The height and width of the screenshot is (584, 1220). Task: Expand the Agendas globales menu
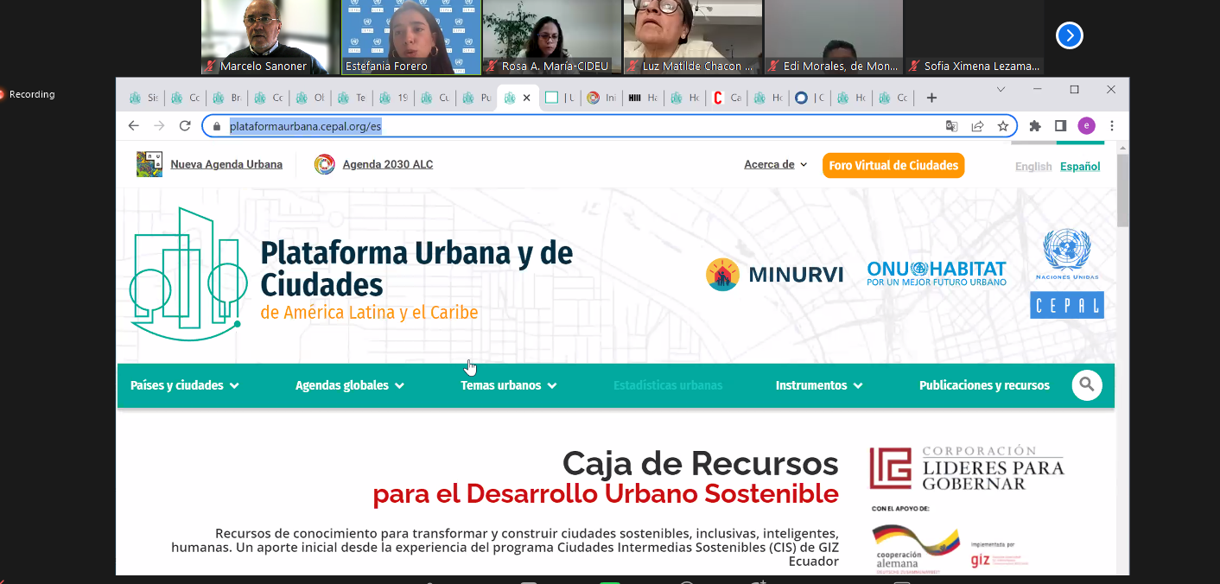(x=350, y=385)
